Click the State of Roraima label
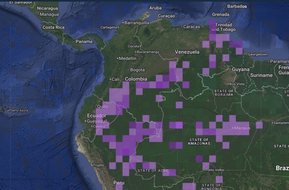This screenshot has height=190, width=289. [x=224, y=93]
